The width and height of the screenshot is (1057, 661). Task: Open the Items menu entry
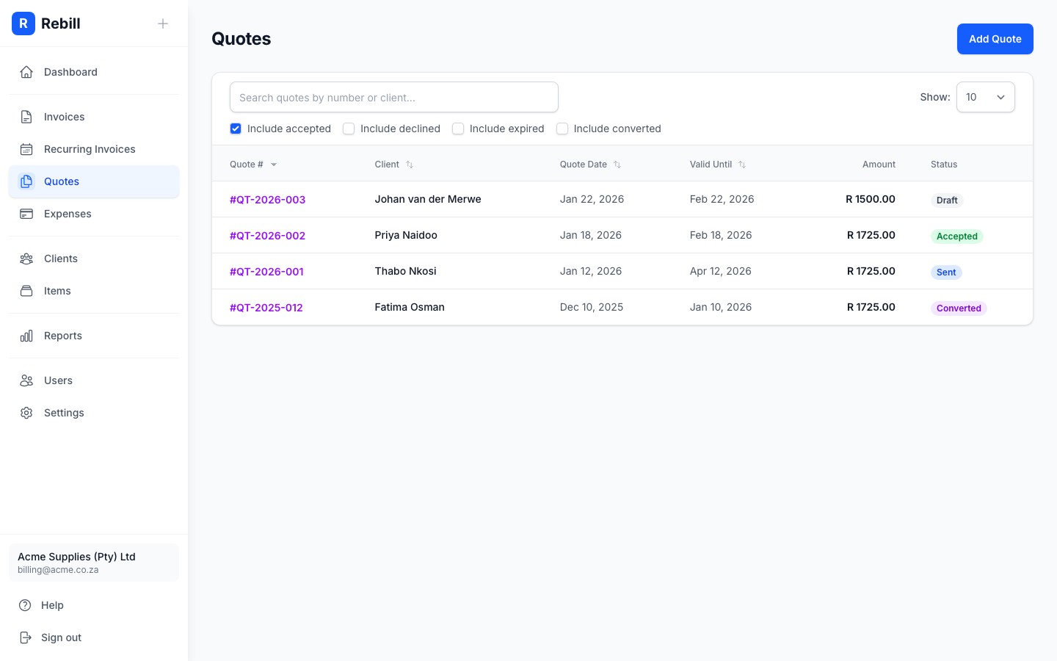tap(57, 290)
